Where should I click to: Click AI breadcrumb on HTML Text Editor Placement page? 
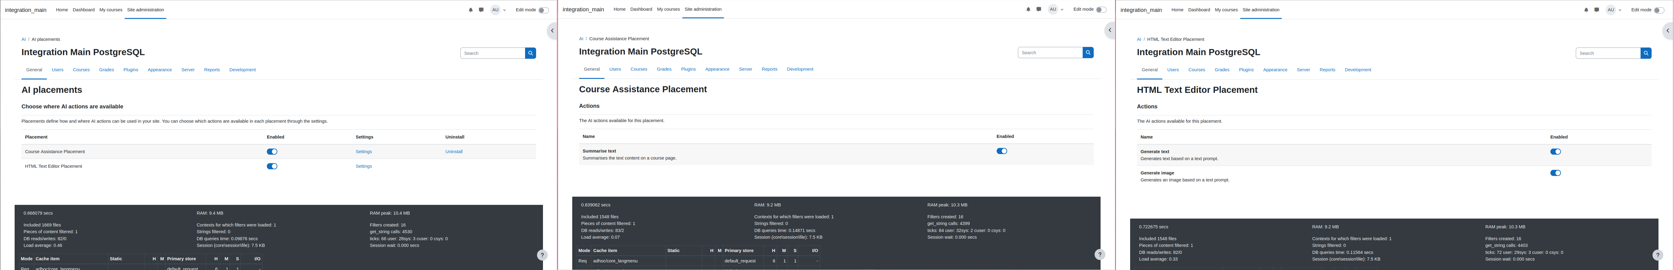coord(1139,40)
